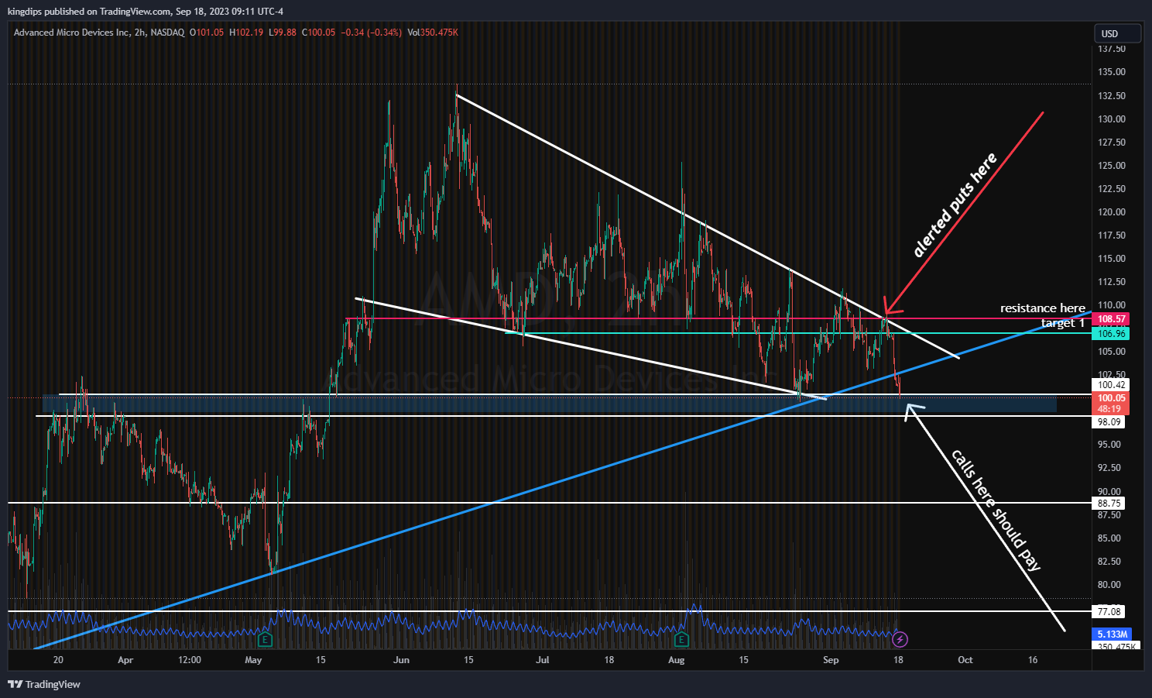Open the USD currency selector
The height and width of the screenshot is (698, 1152).
(1117, 33)
